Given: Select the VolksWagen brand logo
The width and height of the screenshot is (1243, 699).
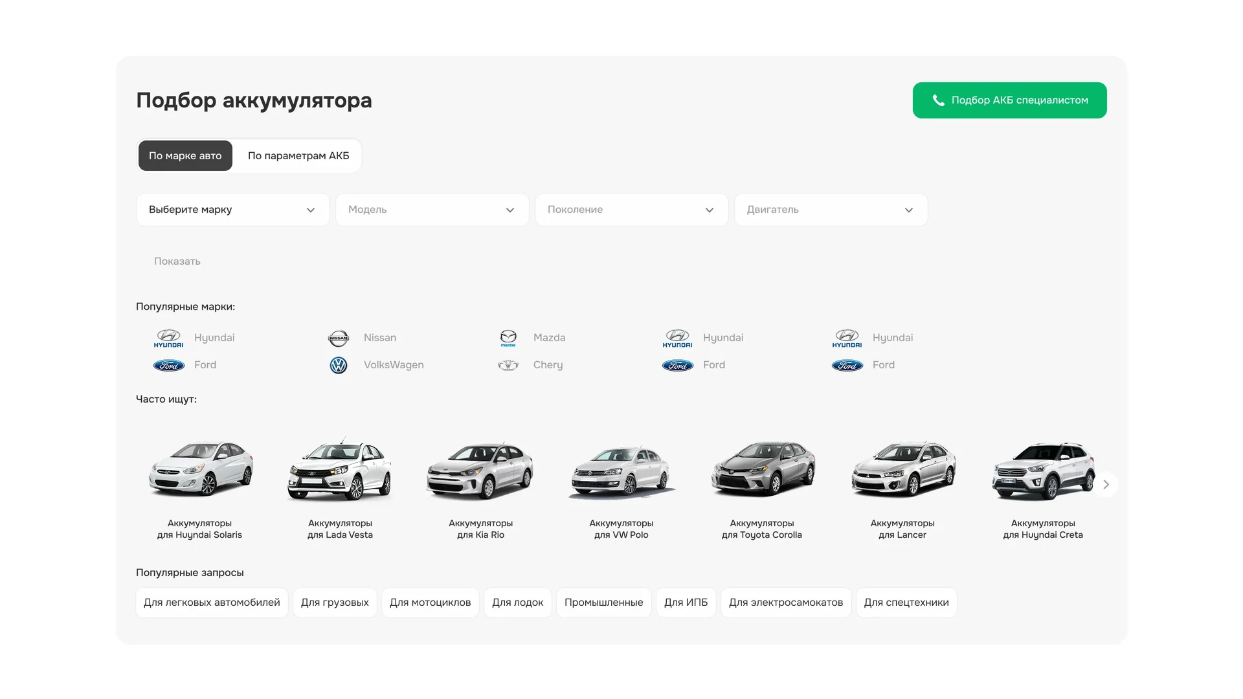Looking at the screenshot, I should point(339,365).
